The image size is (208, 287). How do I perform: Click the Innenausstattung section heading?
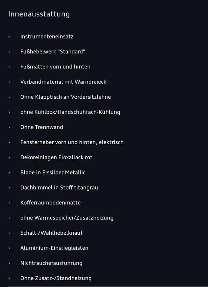tap(39, 14)
